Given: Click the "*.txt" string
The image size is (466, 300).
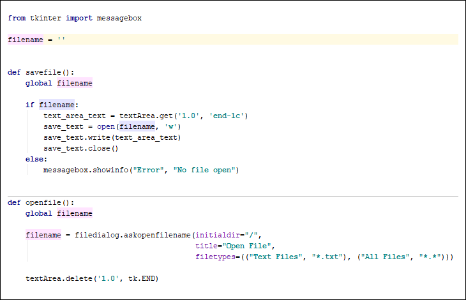Looking at the screenshot, I should pos(327,257).
